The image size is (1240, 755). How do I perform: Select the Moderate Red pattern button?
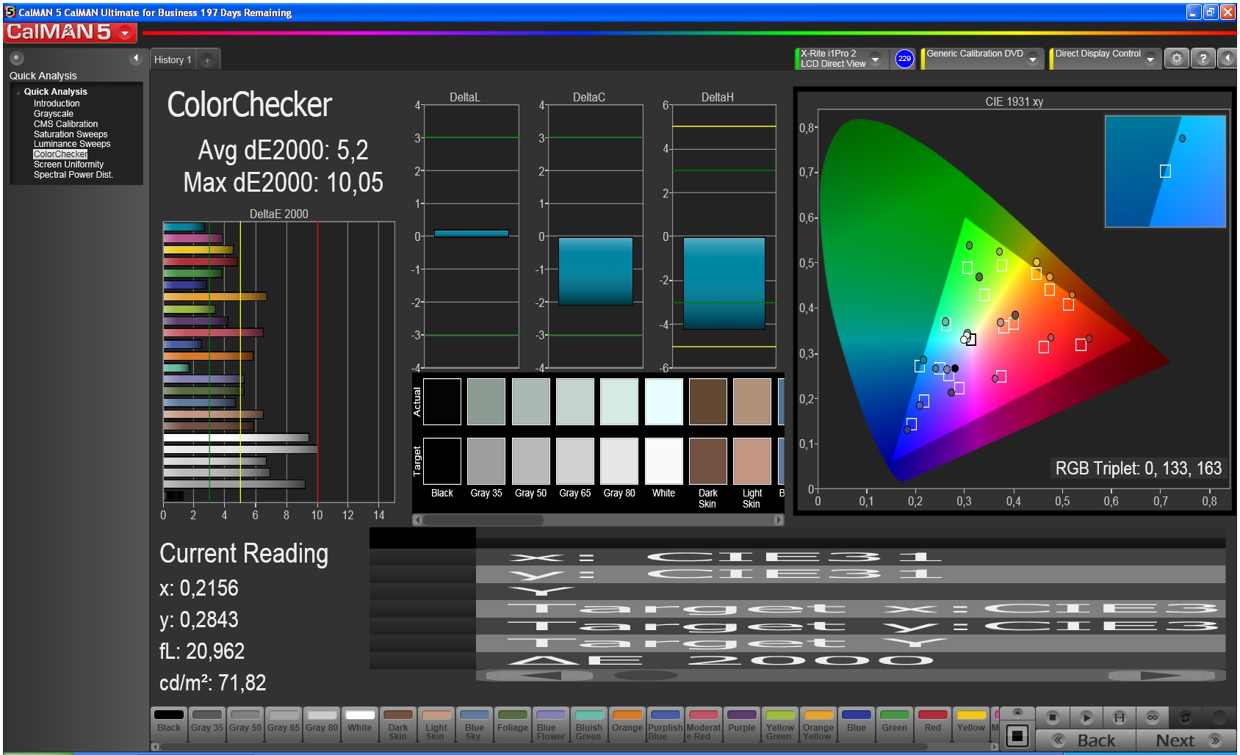click(704, 723)
